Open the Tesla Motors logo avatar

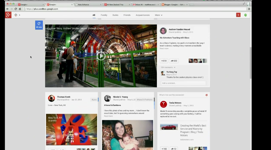coord(163,104)
